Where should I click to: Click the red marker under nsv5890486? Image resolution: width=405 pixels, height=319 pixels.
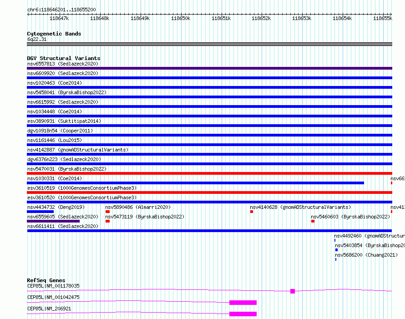click(x=107, y=212)
